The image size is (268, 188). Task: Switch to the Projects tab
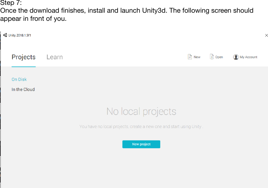click(x=23, y=57)
